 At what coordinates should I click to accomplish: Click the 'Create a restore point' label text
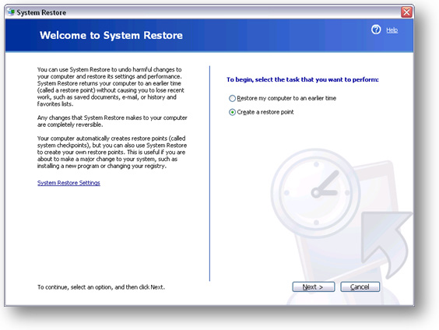click(265, 112)
